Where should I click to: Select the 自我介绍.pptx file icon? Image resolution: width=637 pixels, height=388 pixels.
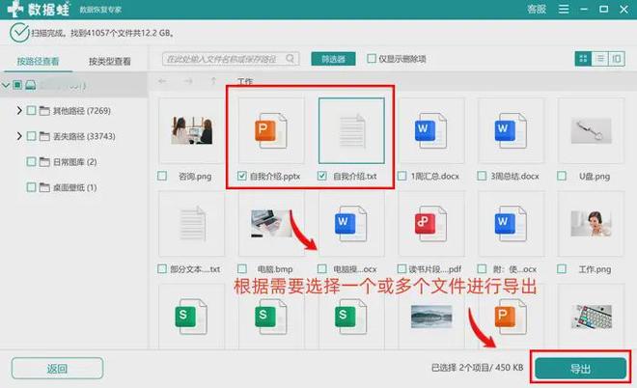pos(271,130)
